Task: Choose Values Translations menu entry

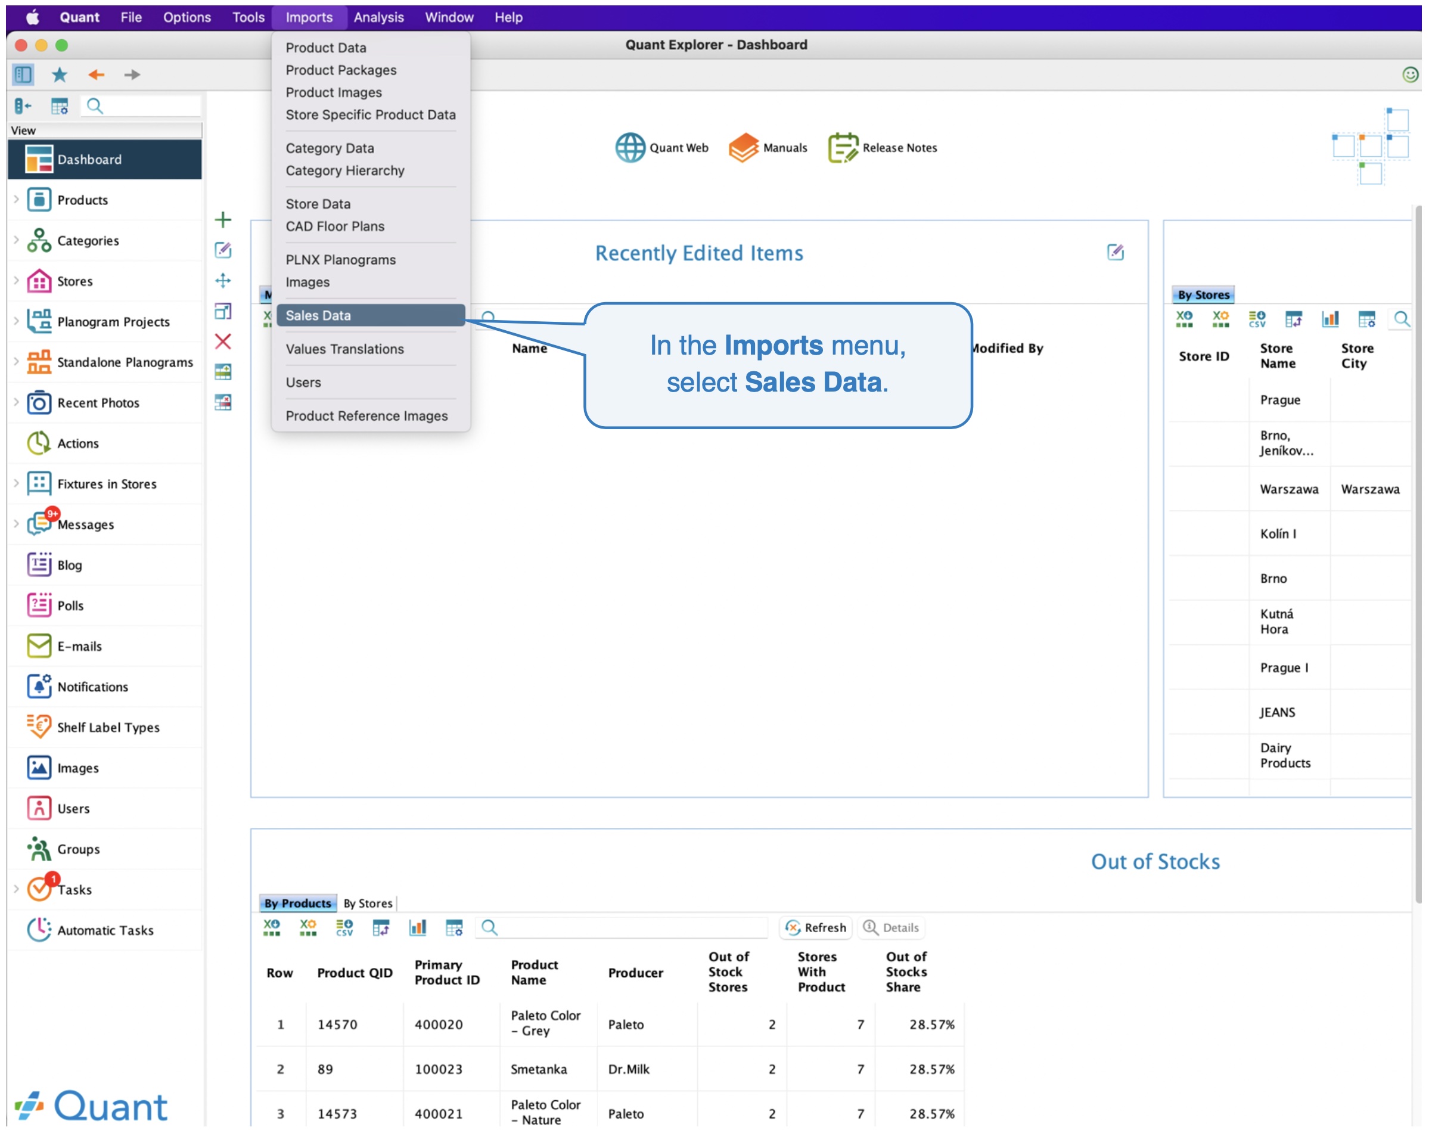Action: pyautogui.click(x=344, y=349)
